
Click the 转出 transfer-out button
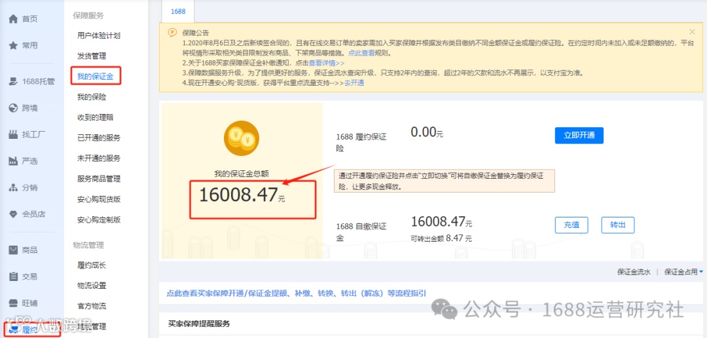[618, 225]
